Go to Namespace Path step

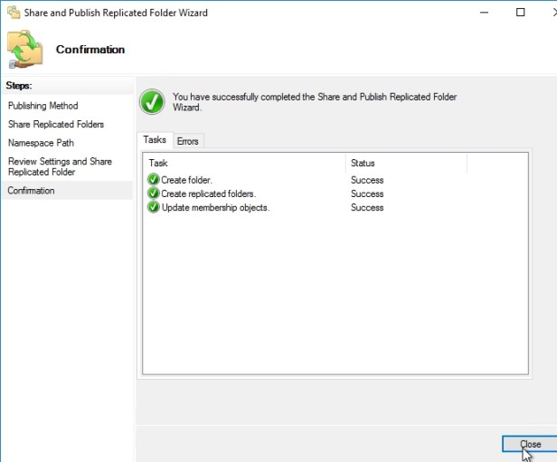(x=41, y=143)
